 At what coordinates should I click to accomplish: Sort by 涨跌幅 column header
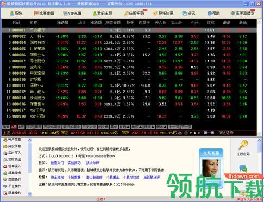[62, 22]
